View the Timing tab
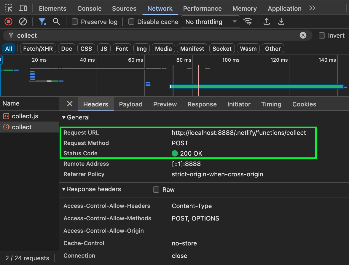349x265 pixels. click(x=271, y=104)
